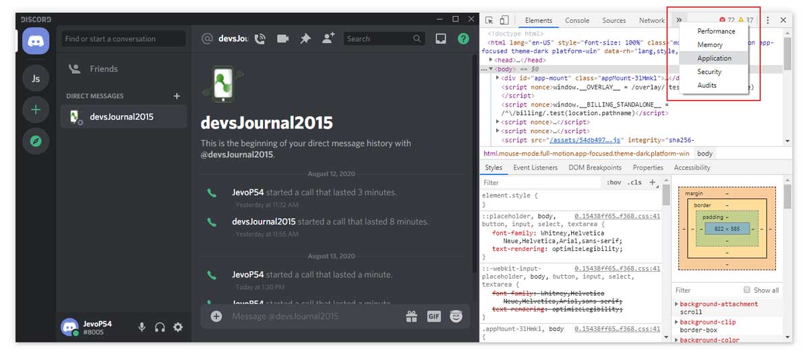Viewport: 809px width, 360px height.
Task: Open Explore public servers compass
Action: (x=36, y=141)
